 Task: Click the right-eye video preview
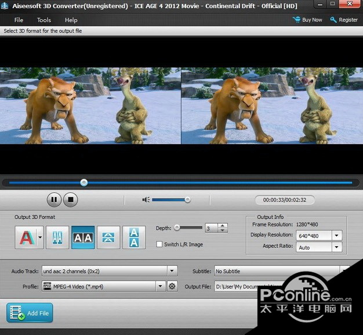pos(272,106)
